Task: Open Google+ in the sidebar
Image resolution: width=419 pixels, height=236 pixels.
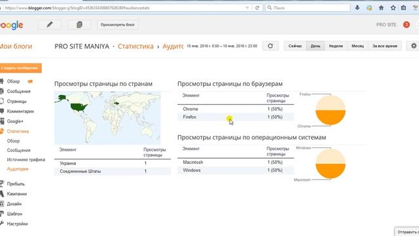Action: (15, 121)
